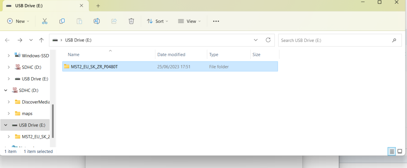Expand the MST2_EU_SK_Z sidebar folder node
407x168 pixels.
[9, 137]
